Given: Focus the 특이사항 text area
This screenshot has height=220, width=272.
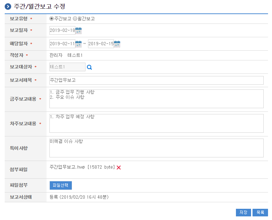Looking at the screenshot, I should point(156,148).
